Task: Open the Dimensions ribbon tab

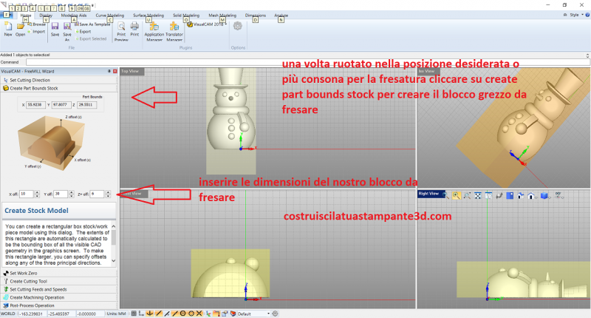Action: click(255, 16)
